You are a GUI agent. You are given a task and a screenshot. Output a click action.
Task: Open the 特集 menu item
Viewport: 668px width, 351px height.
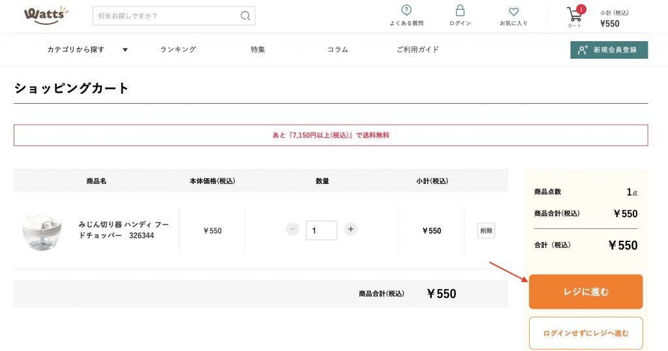coord(258,50)
